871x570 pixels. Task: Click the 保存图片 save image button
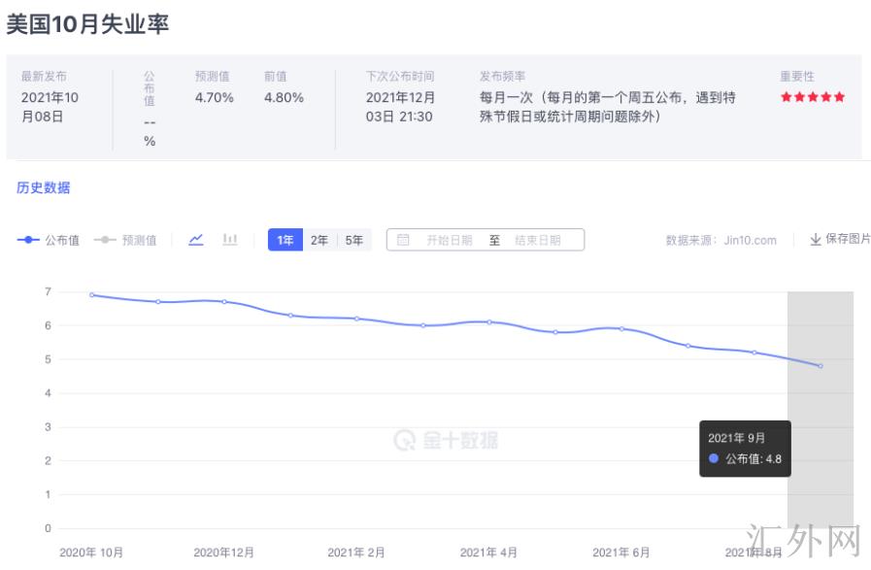click(847, 240)
